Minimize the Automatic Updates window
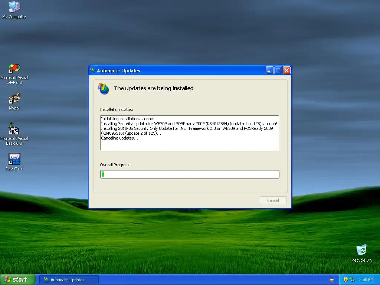The height and width of the screenshot is (285, 380). [x=269, y=70]
